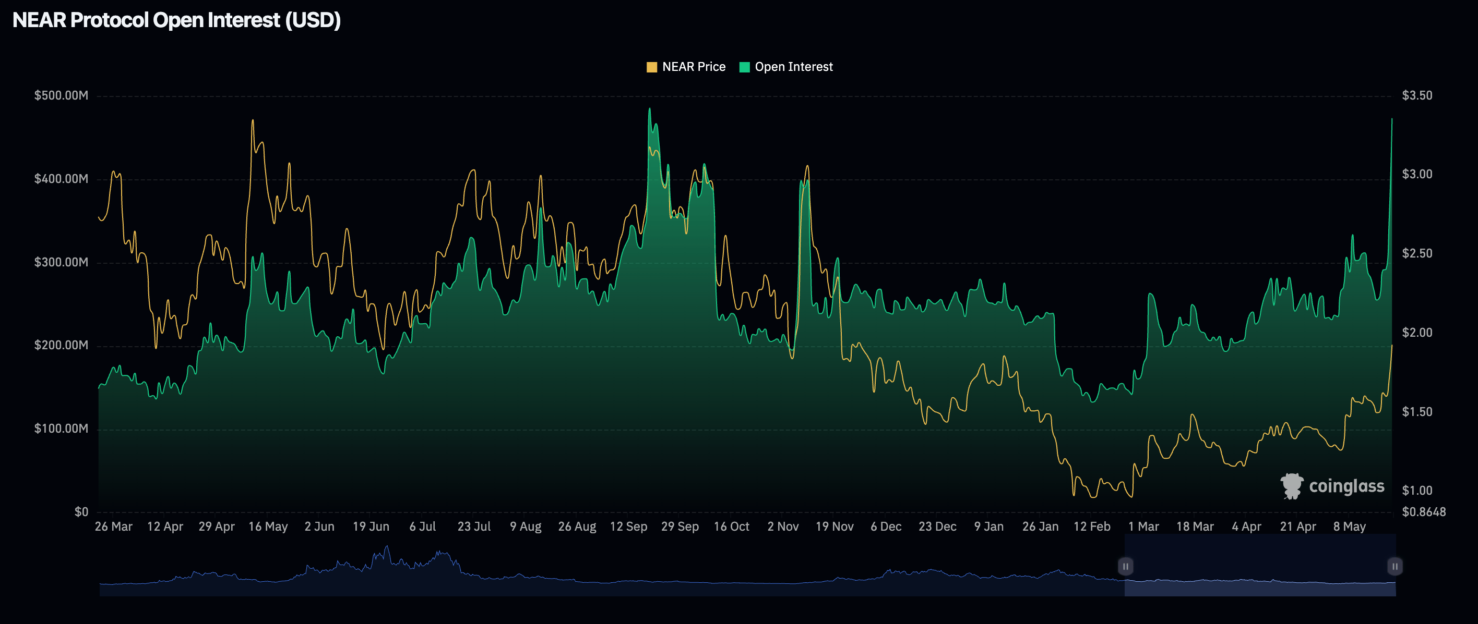Click the 12 Apr date label
This screenshot has width=1478, height=624.
(165, 527)
